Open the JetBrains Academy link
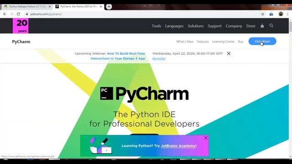 click(x=178, y=146)
